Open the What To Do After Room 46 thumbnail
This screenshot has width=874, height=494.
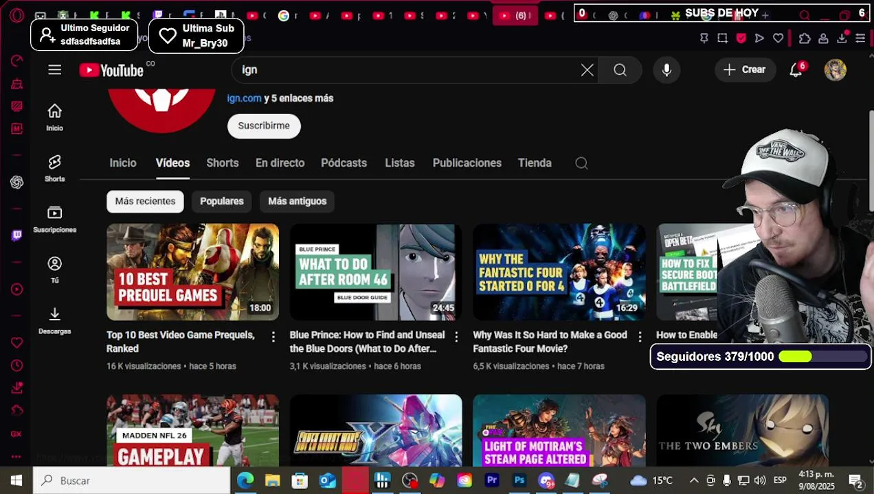376,272
